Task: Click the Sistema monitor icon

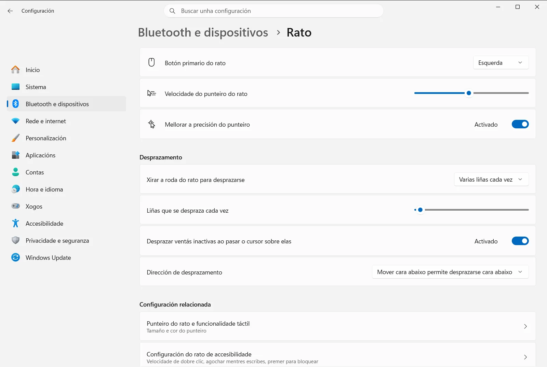Action: [15, 87]
